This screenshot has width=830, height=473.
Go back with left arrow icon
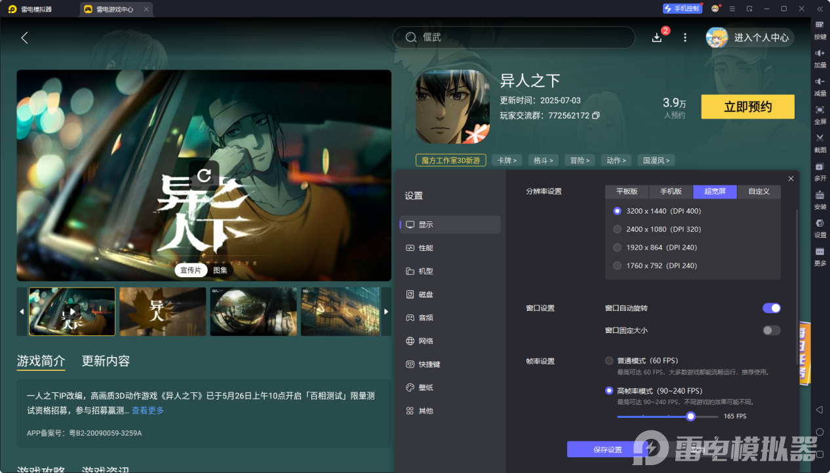pos(24,37)
